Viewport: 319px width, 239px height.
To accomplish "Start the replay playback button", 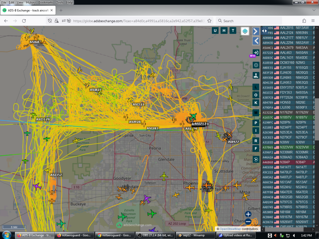I will click(x=256, y=159).
